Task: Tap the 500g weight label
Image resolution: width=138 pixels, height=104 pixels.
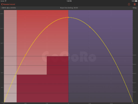Action: pos(134,8)
